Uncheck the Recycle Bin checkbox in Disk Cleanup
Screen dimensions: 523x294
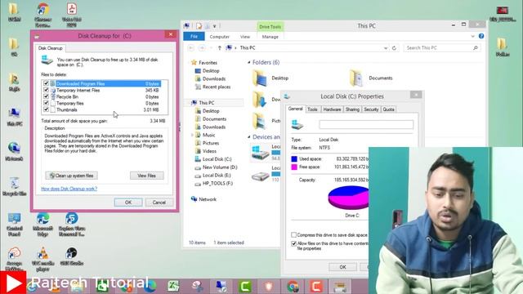[46, 96]
